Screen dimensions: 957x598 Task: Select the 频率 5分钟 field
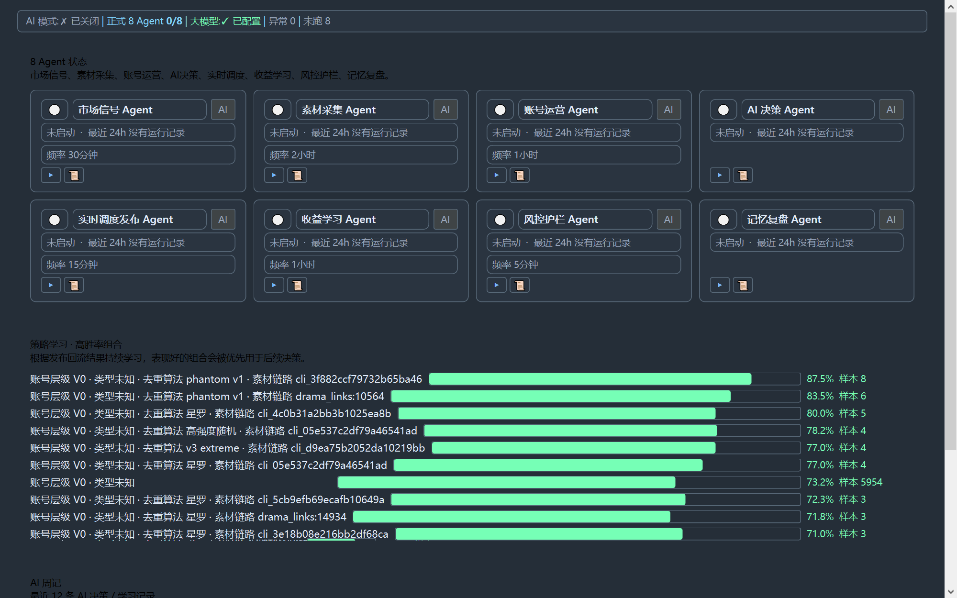coord(584,265)
